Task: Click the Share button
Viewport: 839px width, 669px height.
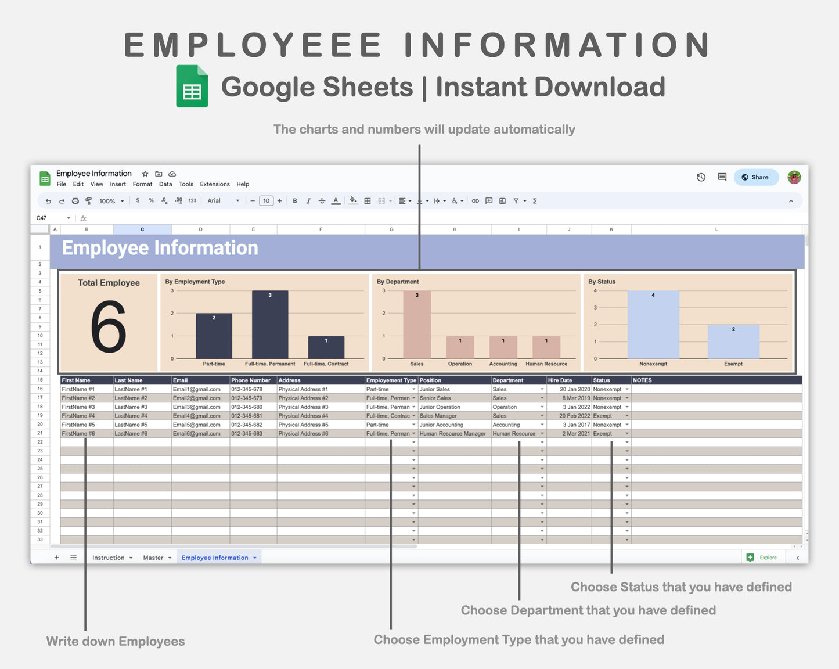Action: [755, 177]
